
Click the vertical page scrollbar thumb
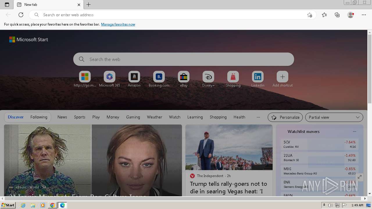(x=370, y=69)
